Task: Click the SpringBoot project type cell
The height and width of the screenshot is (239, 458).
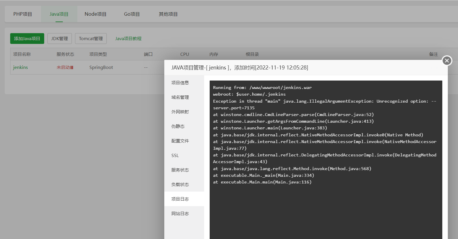Action: [x=101, y=67]
